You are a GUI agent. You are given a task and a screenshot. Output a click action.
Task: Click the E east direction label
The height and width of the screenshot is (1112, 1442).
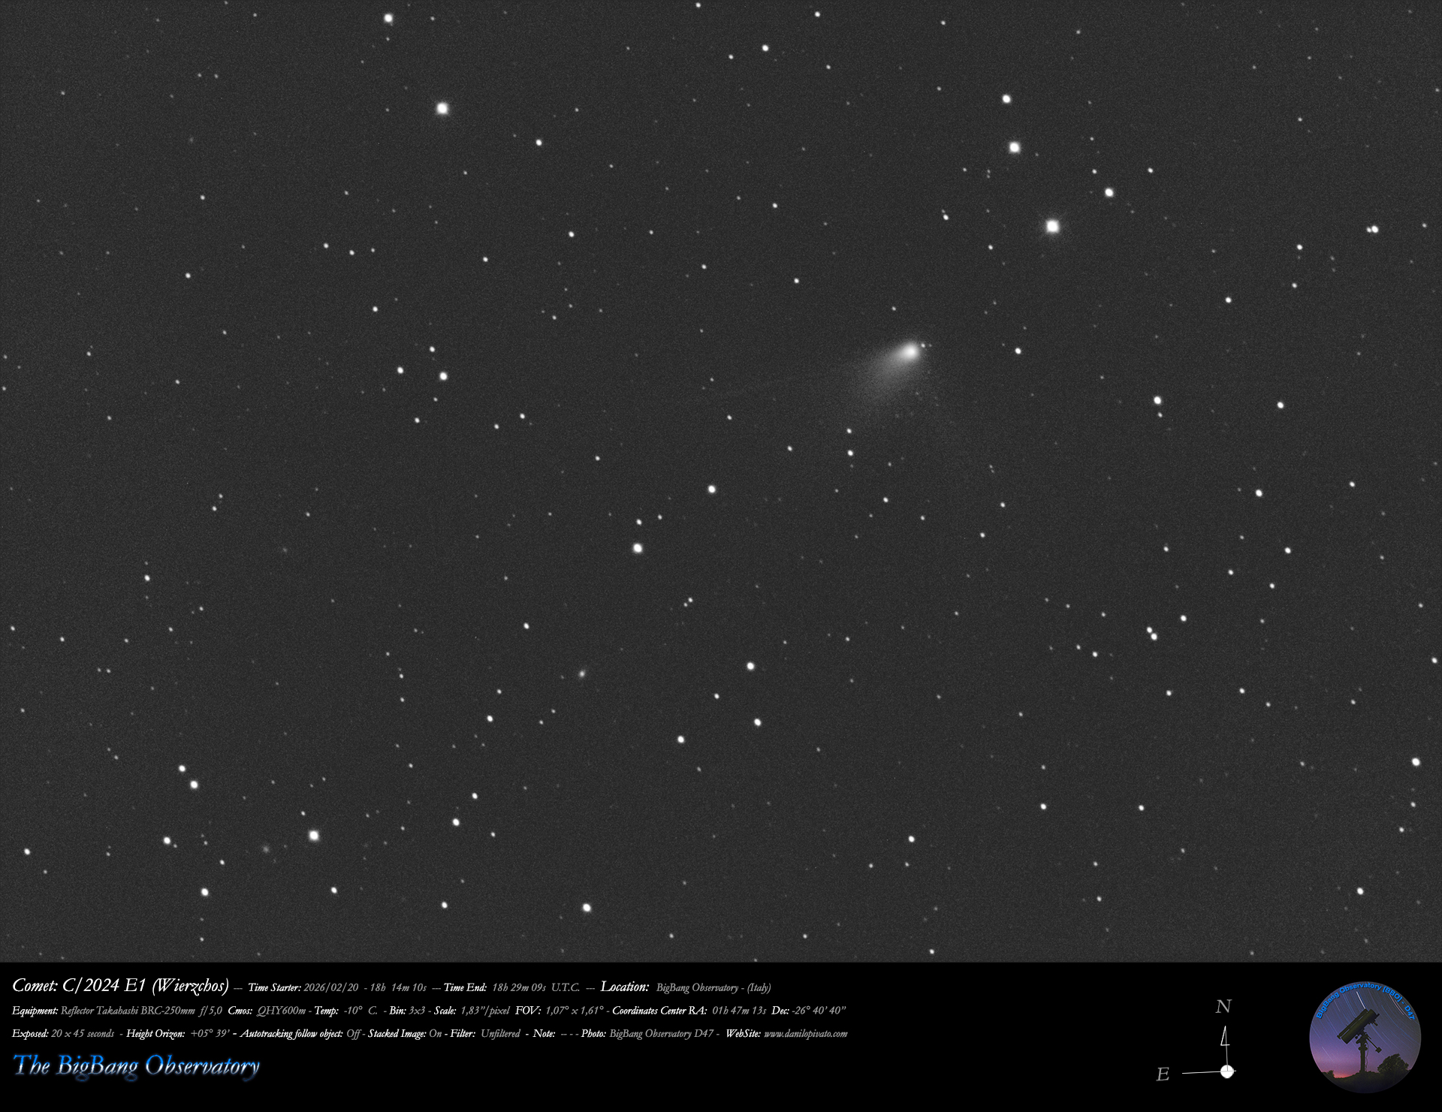click(1163, 1074)
